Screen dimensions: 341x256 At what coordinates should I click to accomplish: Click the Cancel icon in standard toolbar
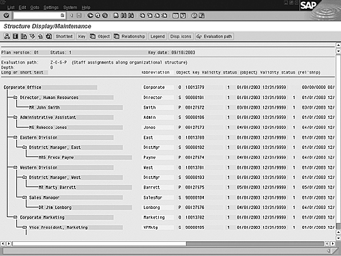click(x=105, y=16)
